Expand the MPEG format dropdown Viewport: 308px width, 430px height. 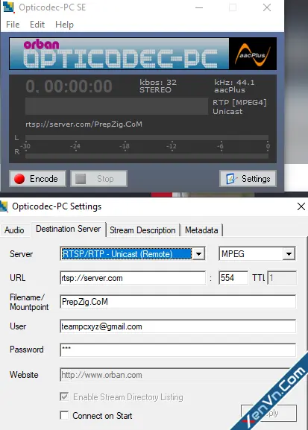pyautogui.click(x=289, y=254)
